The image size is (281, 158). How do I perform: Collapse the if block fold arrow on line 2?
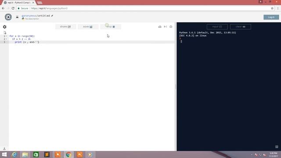7,39
